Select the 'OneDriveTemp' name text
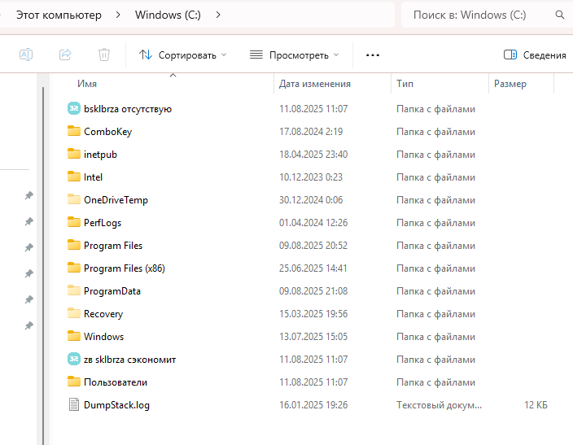This screenshot has width=573, height=445. (x=116, y=200)
